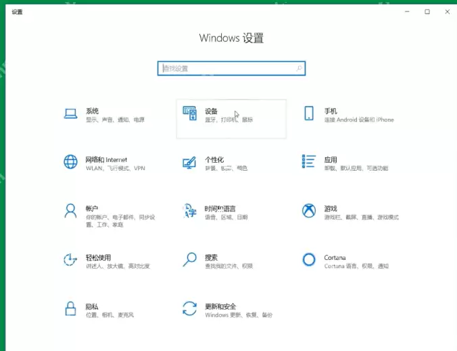
Task: Focus the 查找设置 search field
Action: pyautogui.click(x=231, y=68)
